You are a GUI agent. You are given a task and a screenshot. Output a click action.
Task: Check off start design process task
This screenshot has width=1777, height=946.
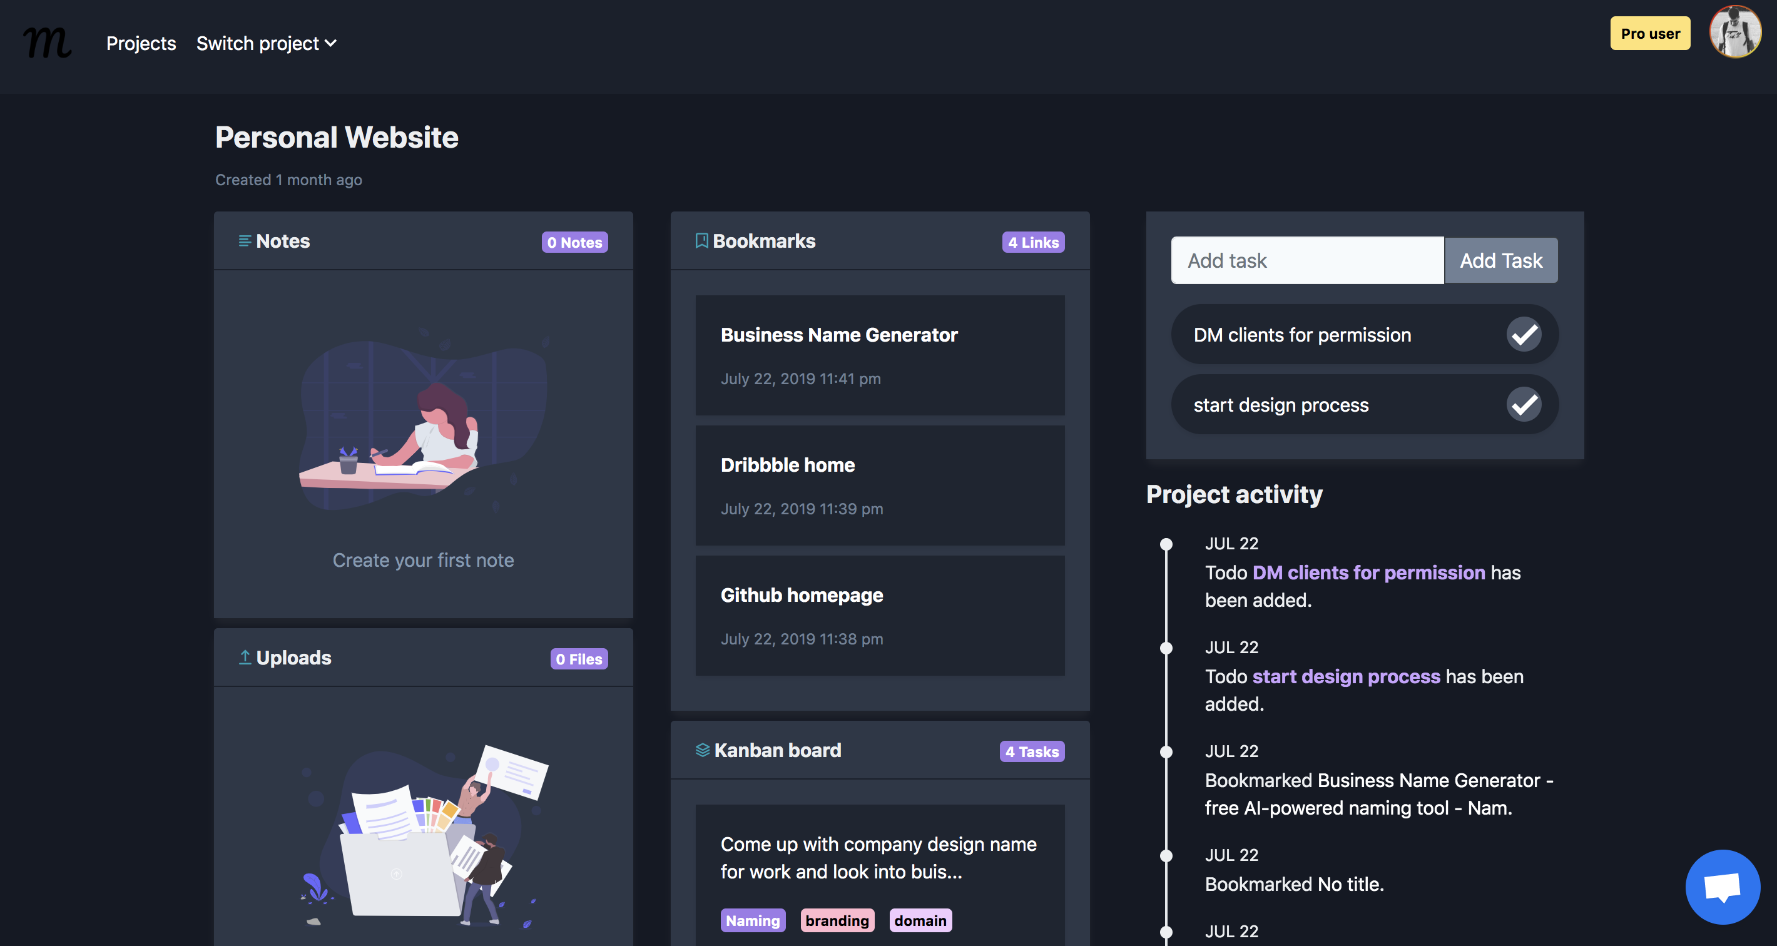point(1524,404)
